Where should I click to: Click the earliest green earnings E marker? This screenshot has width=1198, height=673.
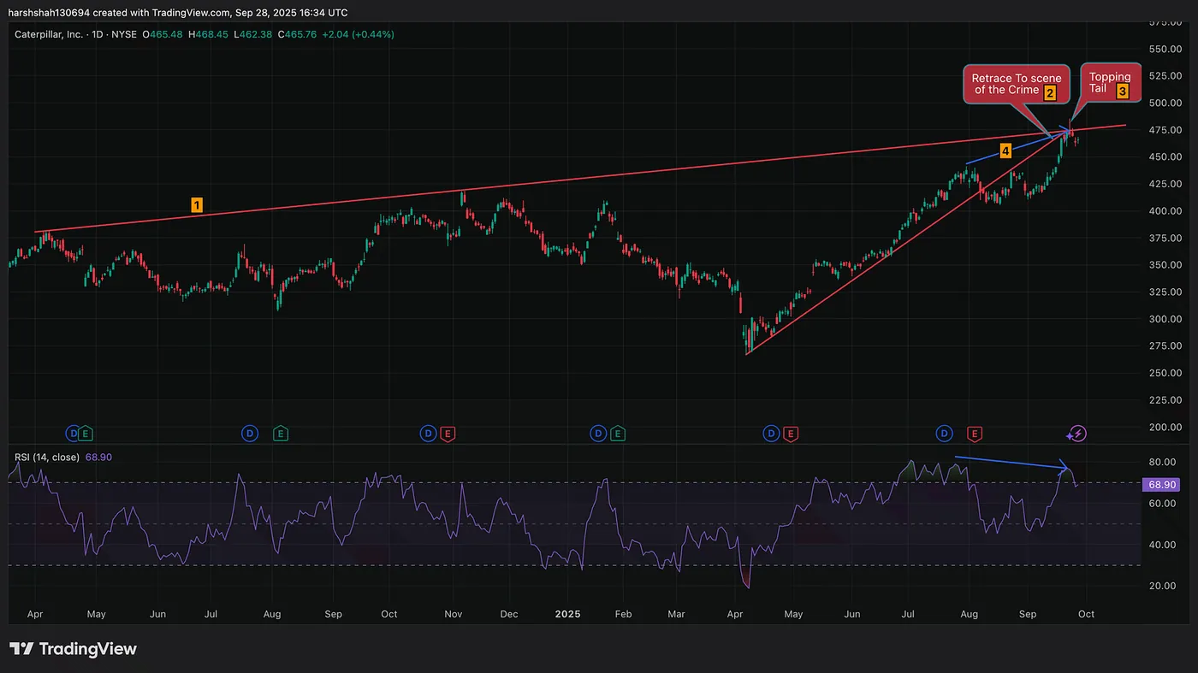click(86, 434)
